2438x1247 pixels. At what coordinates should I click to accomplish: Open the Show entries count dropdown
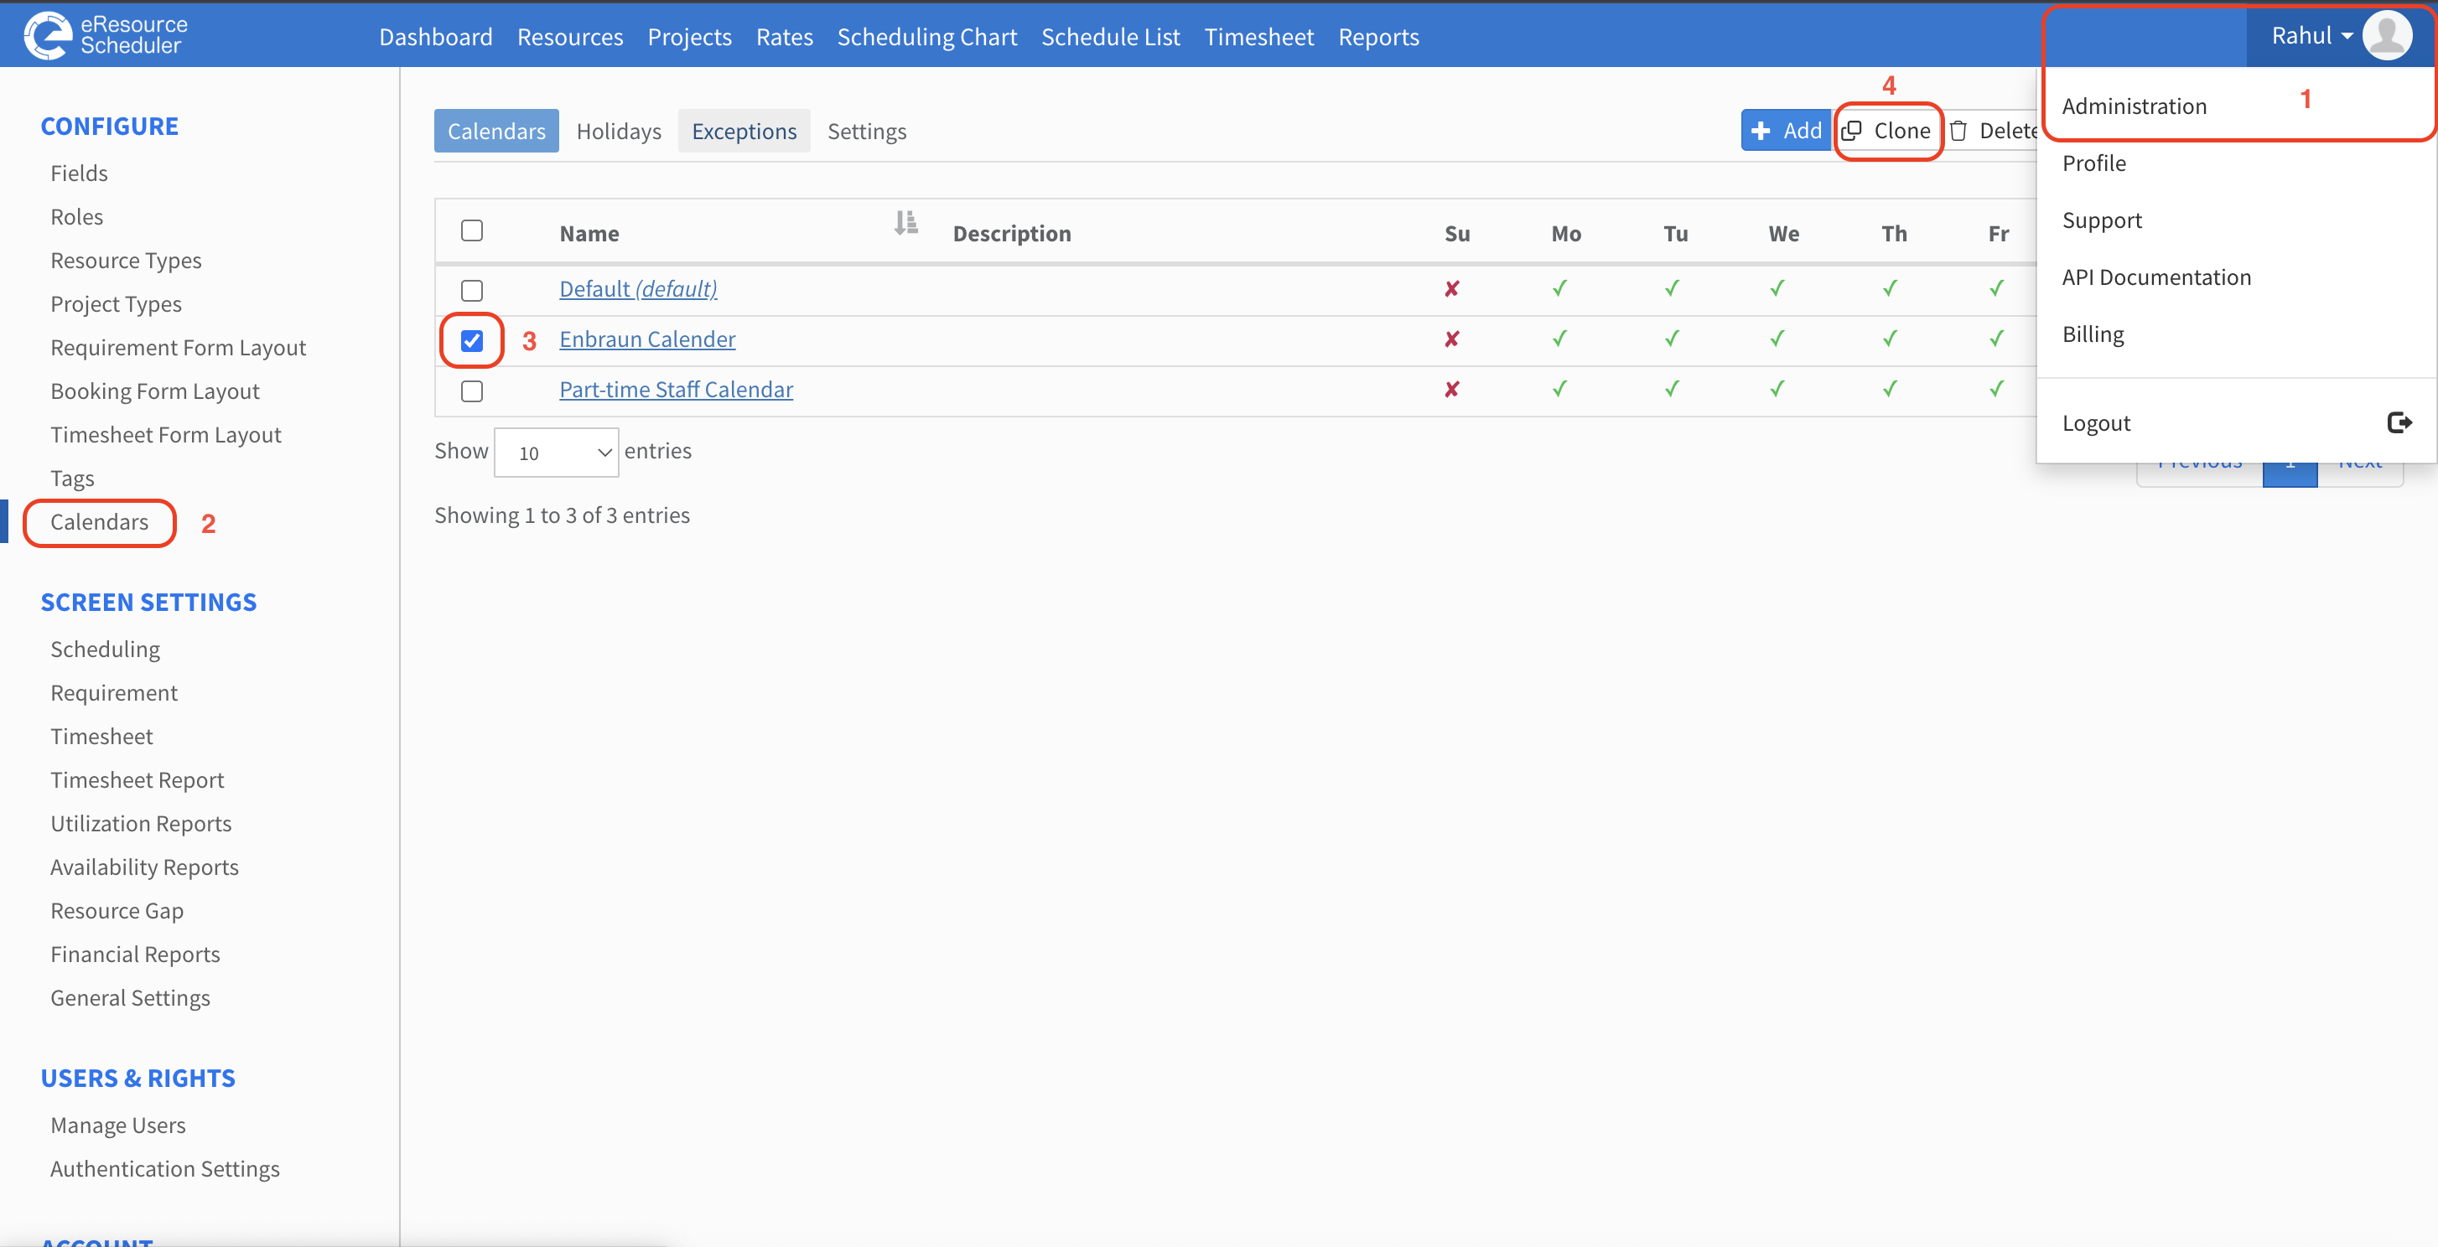(x=557, y=453)
